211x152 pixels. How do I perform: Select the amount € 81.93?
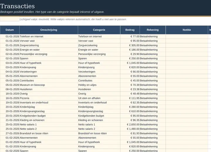[130, 134]
